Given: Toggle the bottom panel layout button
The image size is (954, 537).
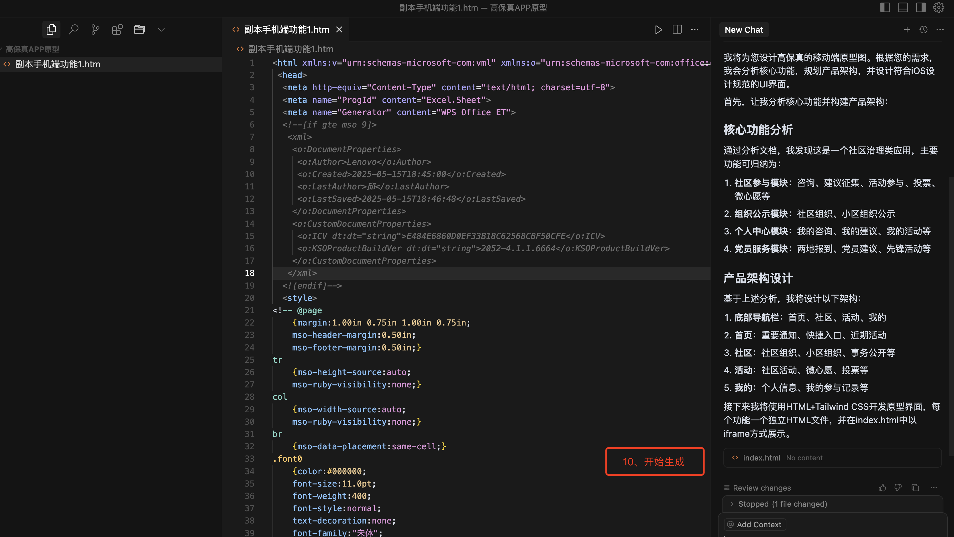Looking at the screenshot, I should [903, 7].
